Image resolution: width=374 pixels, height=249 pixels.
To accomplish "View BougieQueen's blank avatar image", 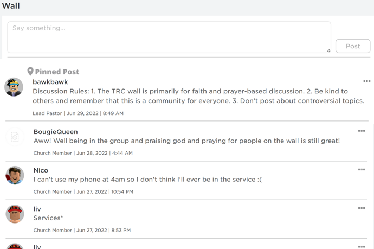I will pos(15,137).
